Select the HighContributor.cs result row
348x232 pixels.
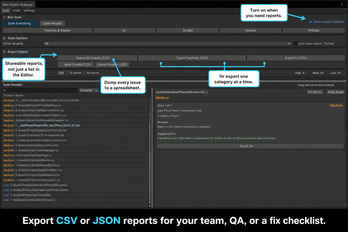click(75, 110)
